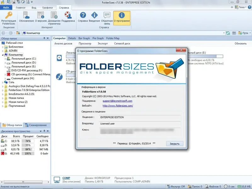Image resolution: width=252 pixels, height=189 pixels.
Task: Open the Folder Map tab
Action: (113, 38)
